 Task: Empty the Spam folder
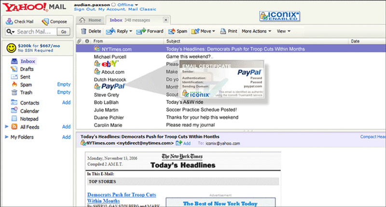tap(64, 84)
